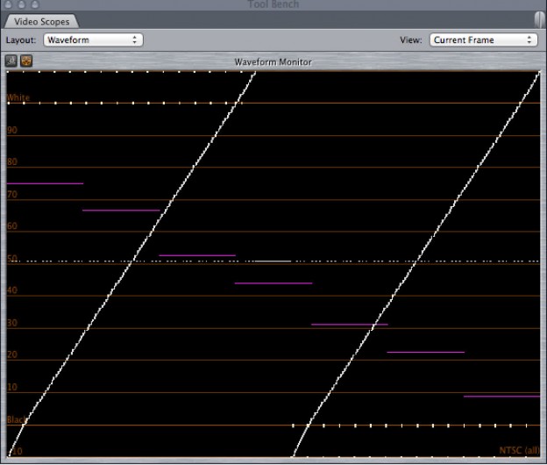Screen dimensions: 547x465
Task: Click the lowest purple line segment
Action: coord(501,397)
